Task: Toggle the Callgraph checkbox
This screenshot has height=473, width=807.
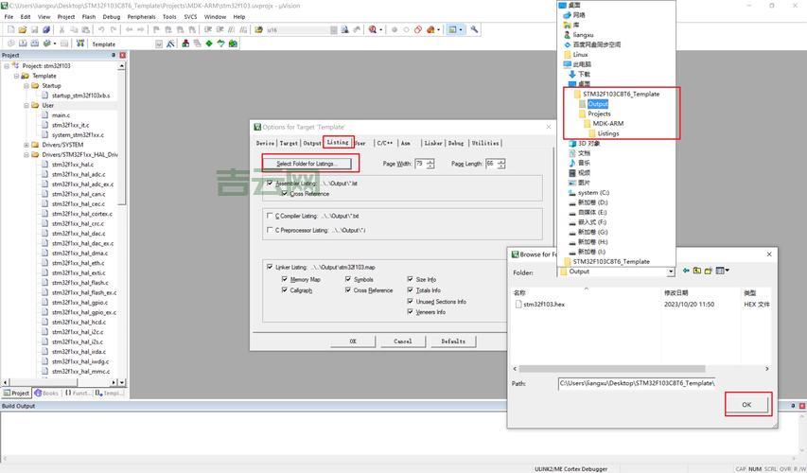Action: tap(284, 290)
